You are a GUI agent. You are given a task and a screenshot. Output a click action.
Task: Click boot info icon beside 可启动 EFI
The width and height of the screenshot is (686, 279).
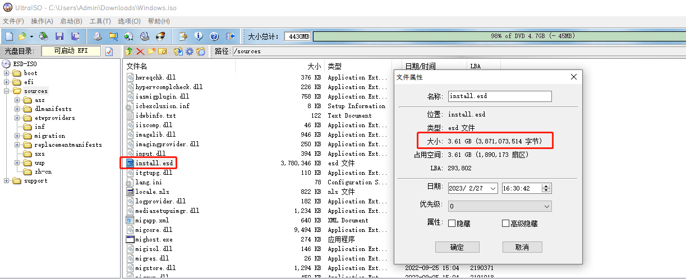click(x=109, y=51)
